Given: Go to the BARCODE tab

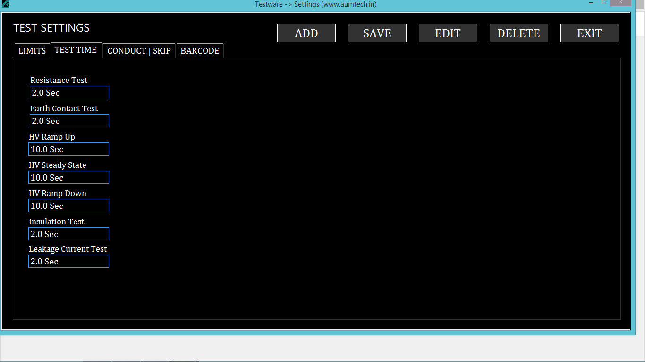Looking at the screenshot, I should (x=200, y=51).
